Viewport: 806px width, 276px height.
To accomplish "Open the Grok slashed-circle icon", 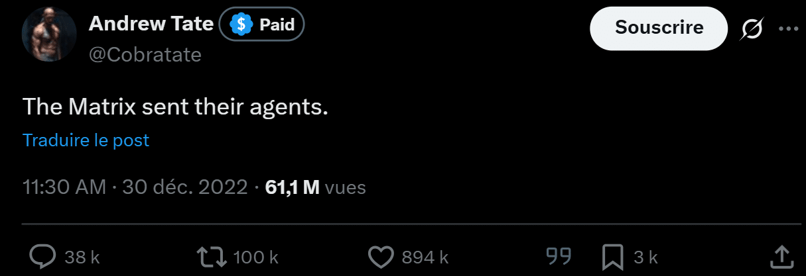I will click(753, 29).
